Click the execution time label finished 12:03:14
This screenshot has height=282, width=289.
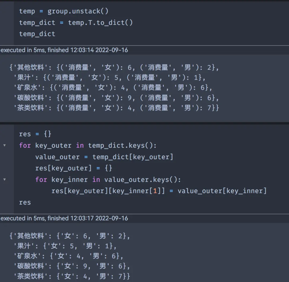tap(64, 50)
